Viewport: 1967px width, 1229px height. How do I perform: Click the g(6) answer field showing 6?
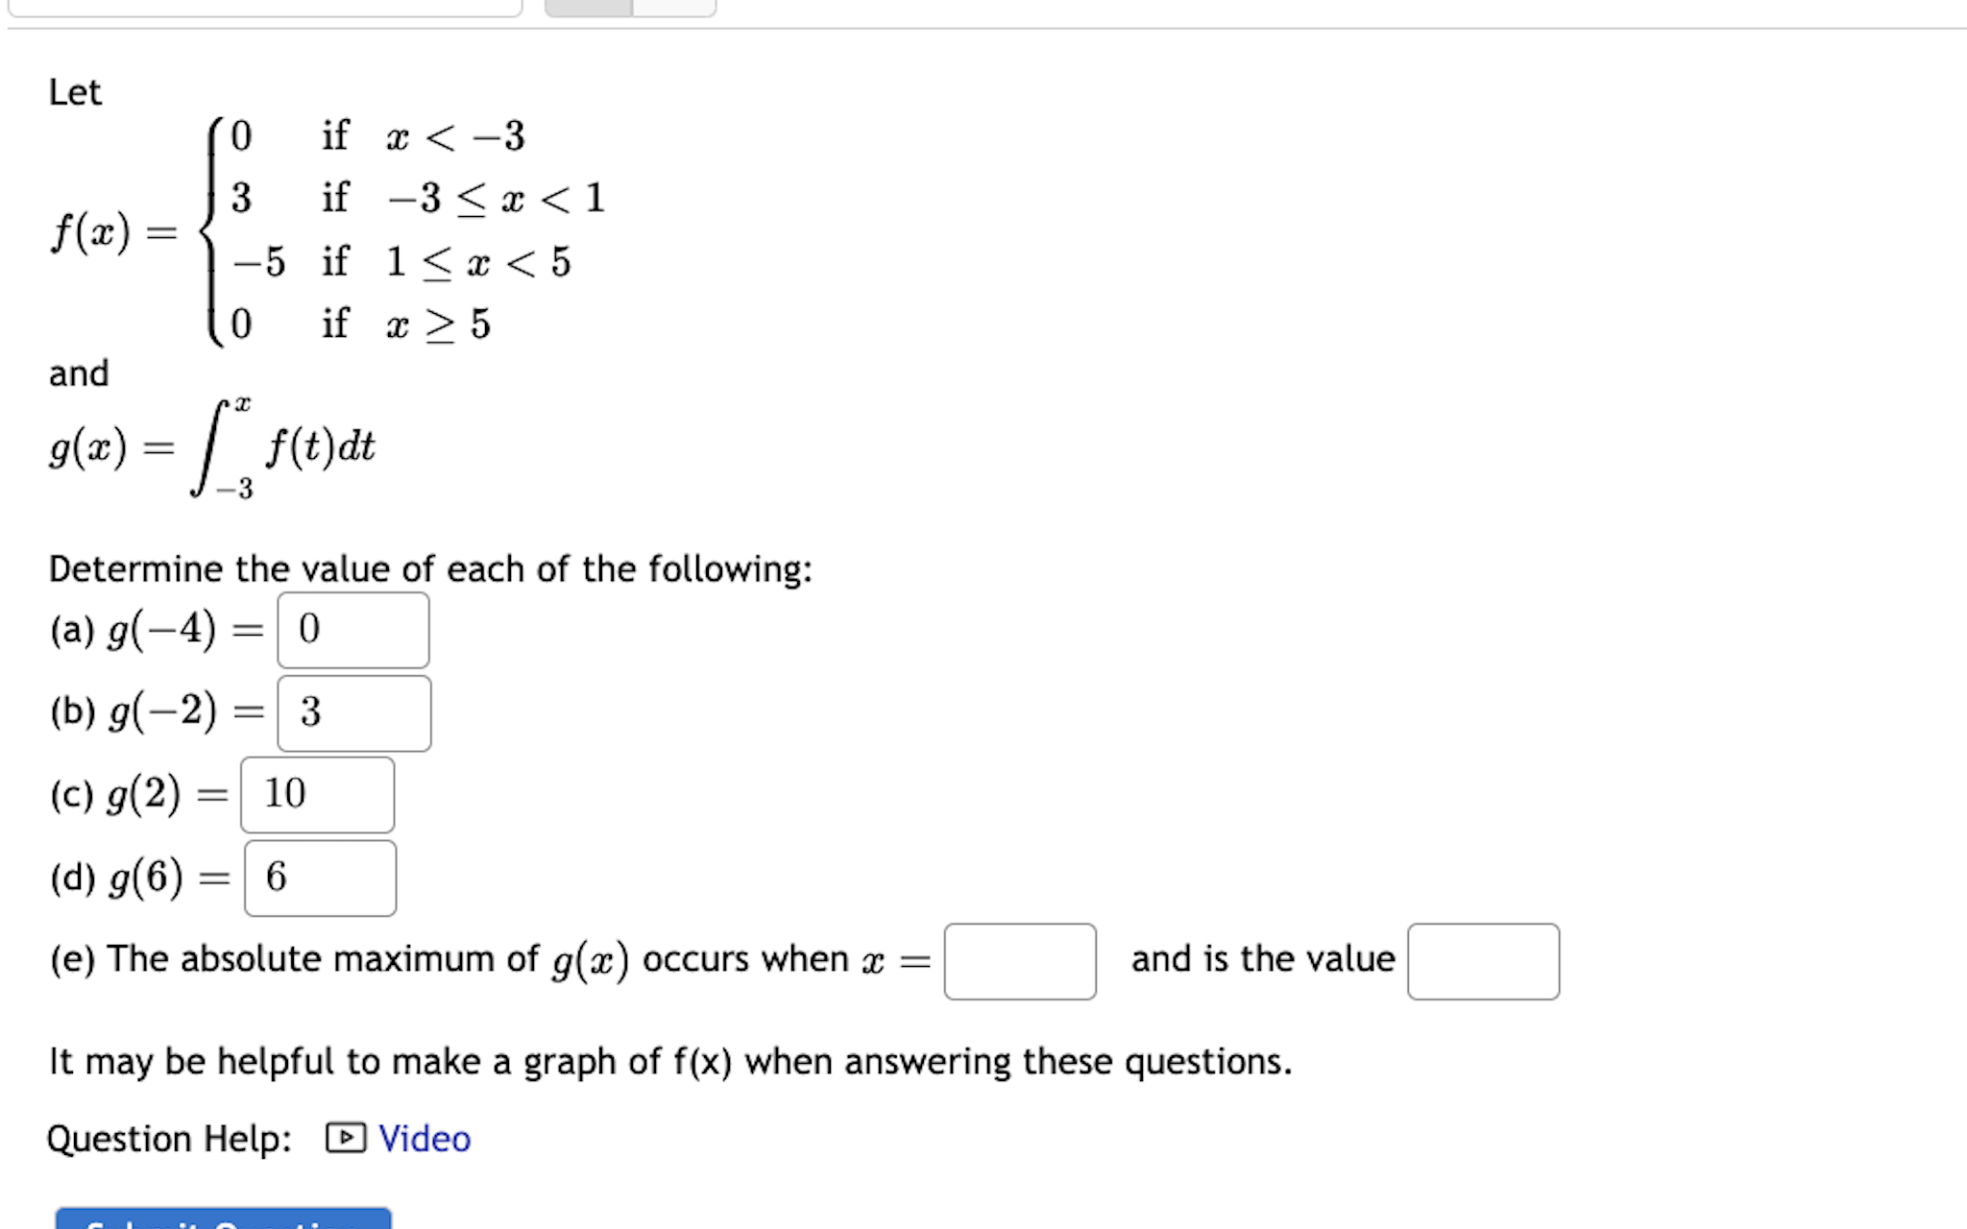pyautogui.click(x=320, y=878)
